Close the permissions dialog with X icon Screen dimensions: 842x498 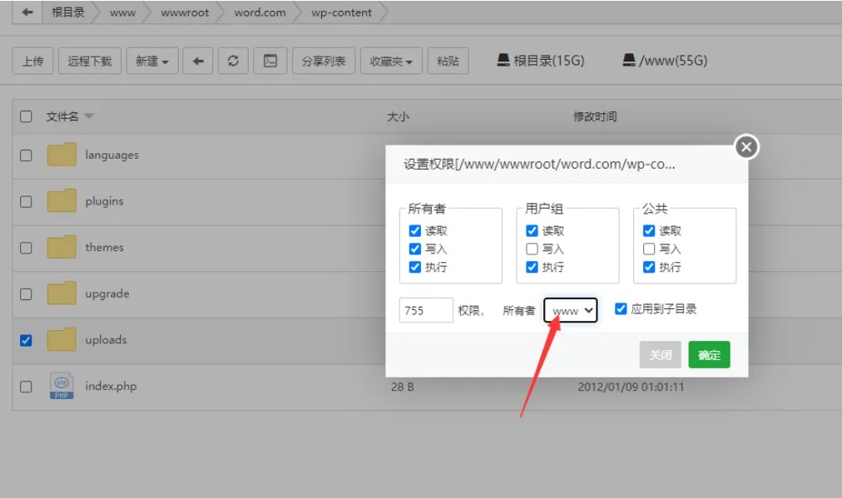(x=746, y=147)
